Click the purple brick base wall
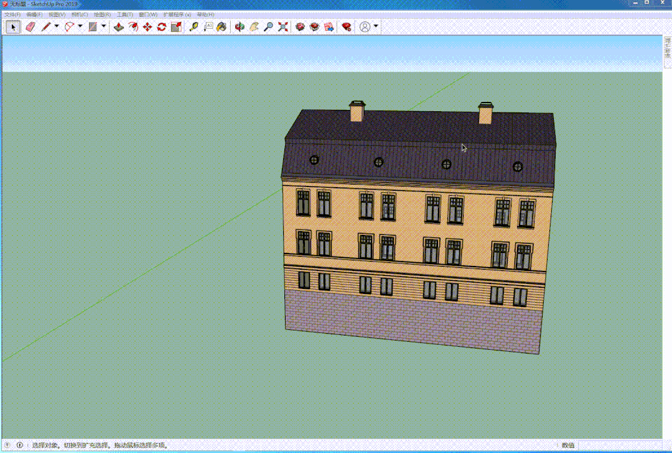This screenshot has width=672, height=453. click(x=414, y=321)
